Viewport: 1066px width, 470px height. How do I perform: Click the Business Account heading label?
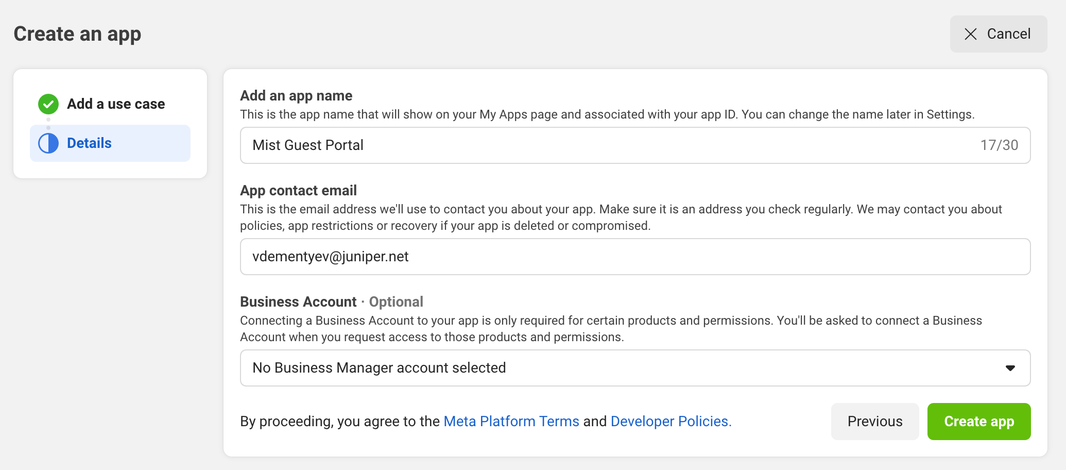[298, 302]
